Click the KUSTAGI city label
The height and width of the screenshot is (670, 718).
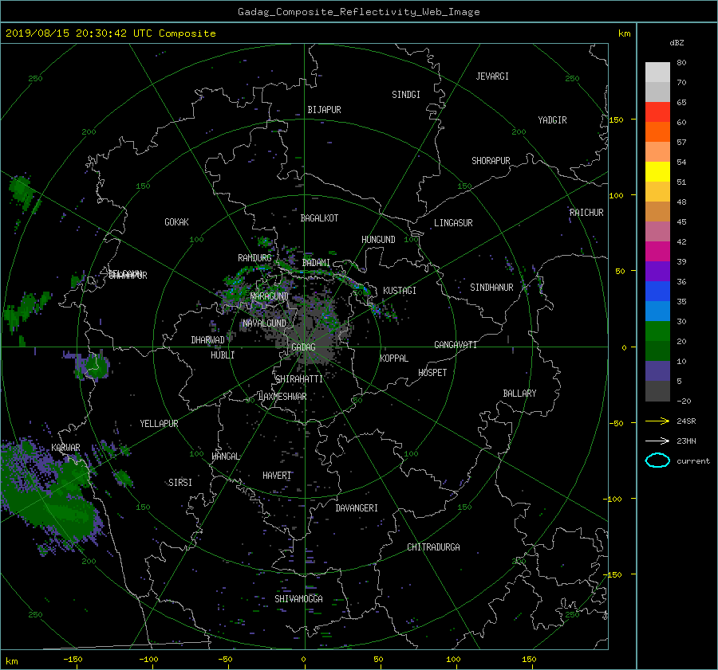click(400, 291)
